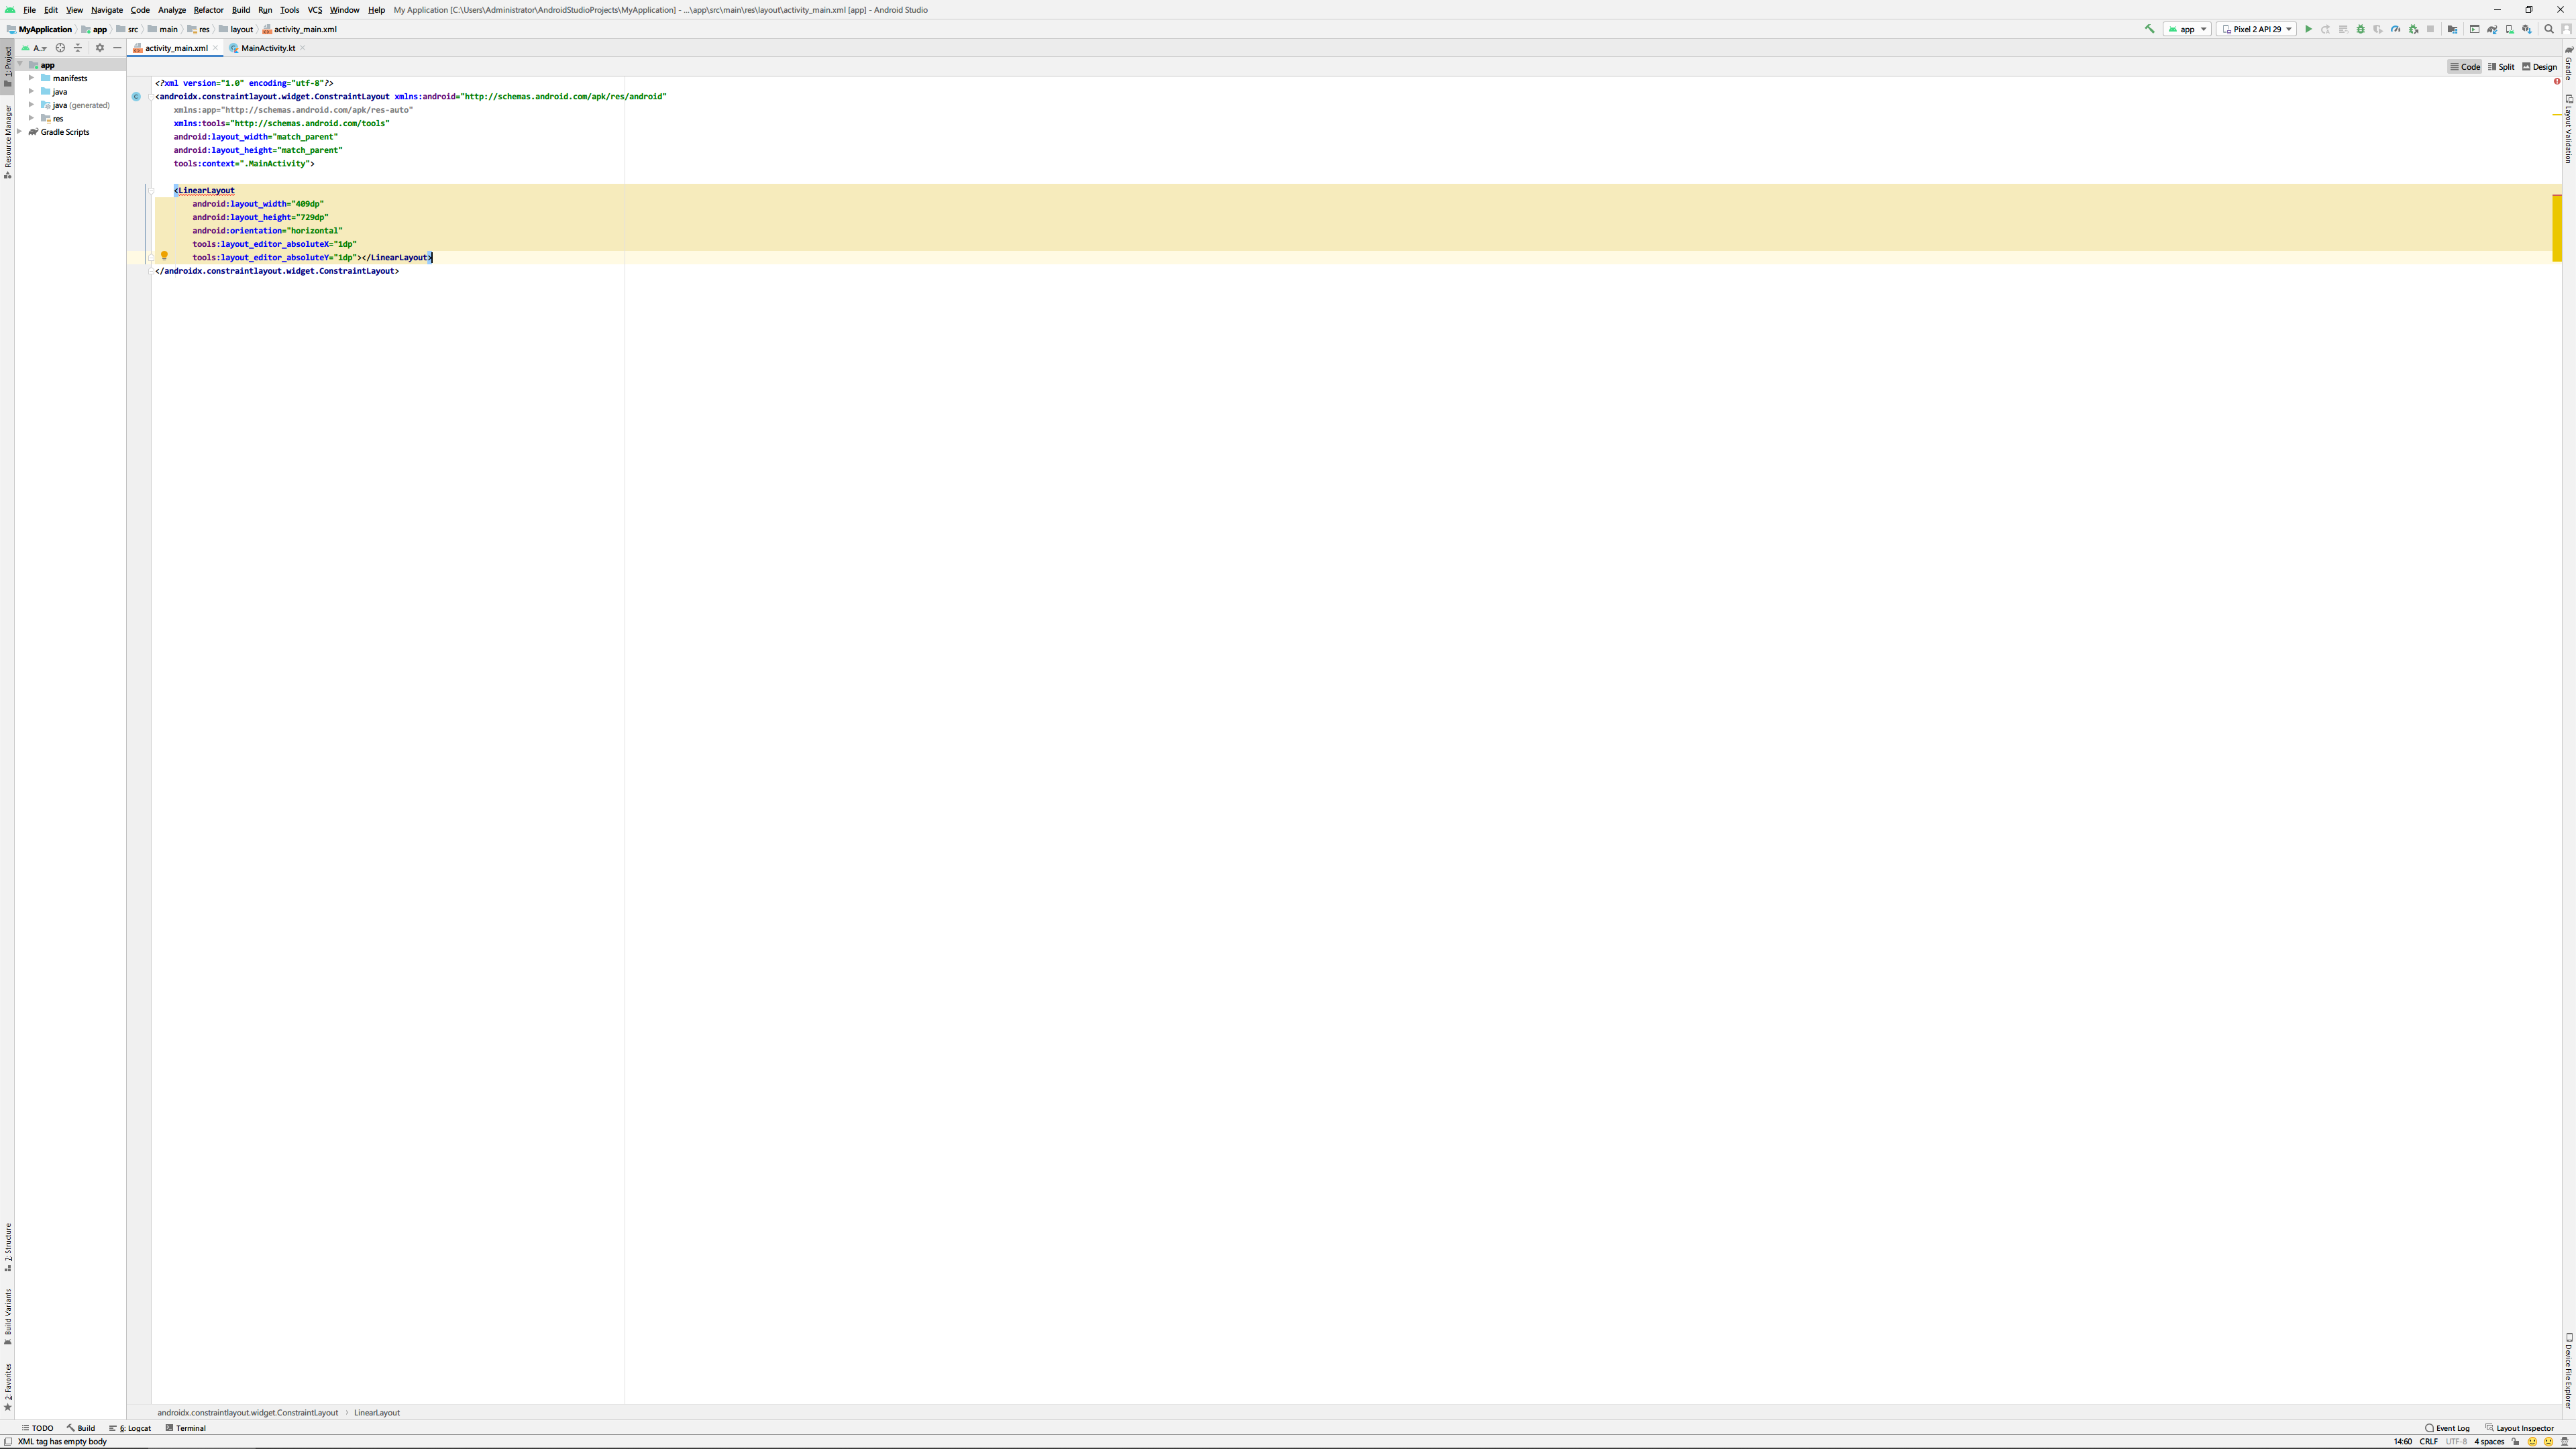Click the Debug app bug icon
The height and width of the screenshot is (1449, 2576).
(x=2361, y=29)
